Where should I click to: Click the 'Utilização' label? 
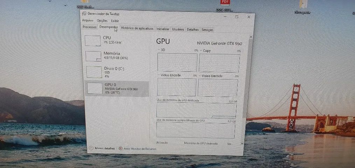[162, 142]
